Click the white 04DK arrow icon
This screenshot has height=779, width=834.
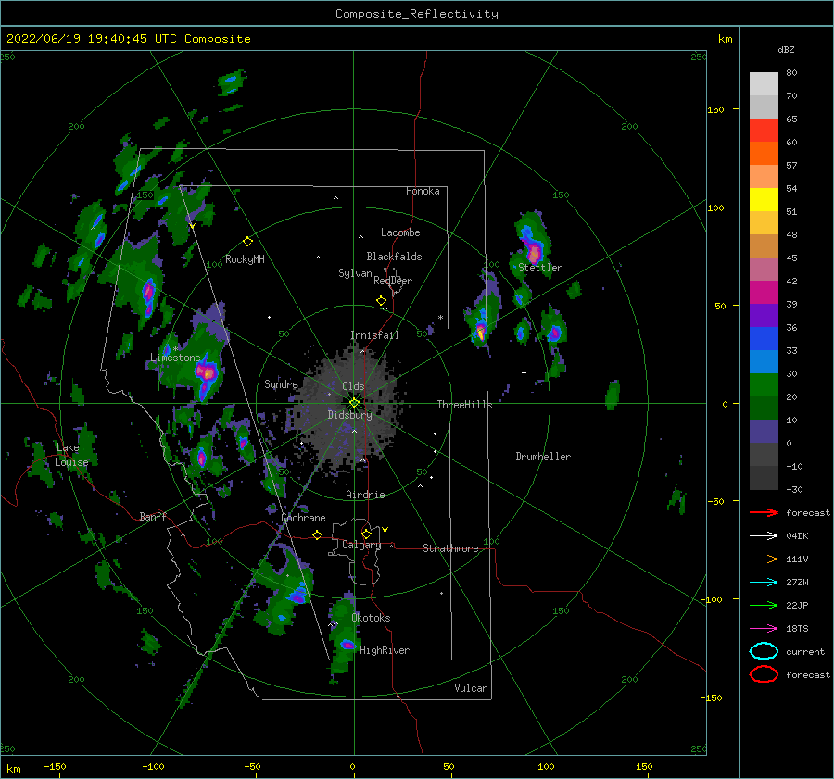[x=764, y=535]
